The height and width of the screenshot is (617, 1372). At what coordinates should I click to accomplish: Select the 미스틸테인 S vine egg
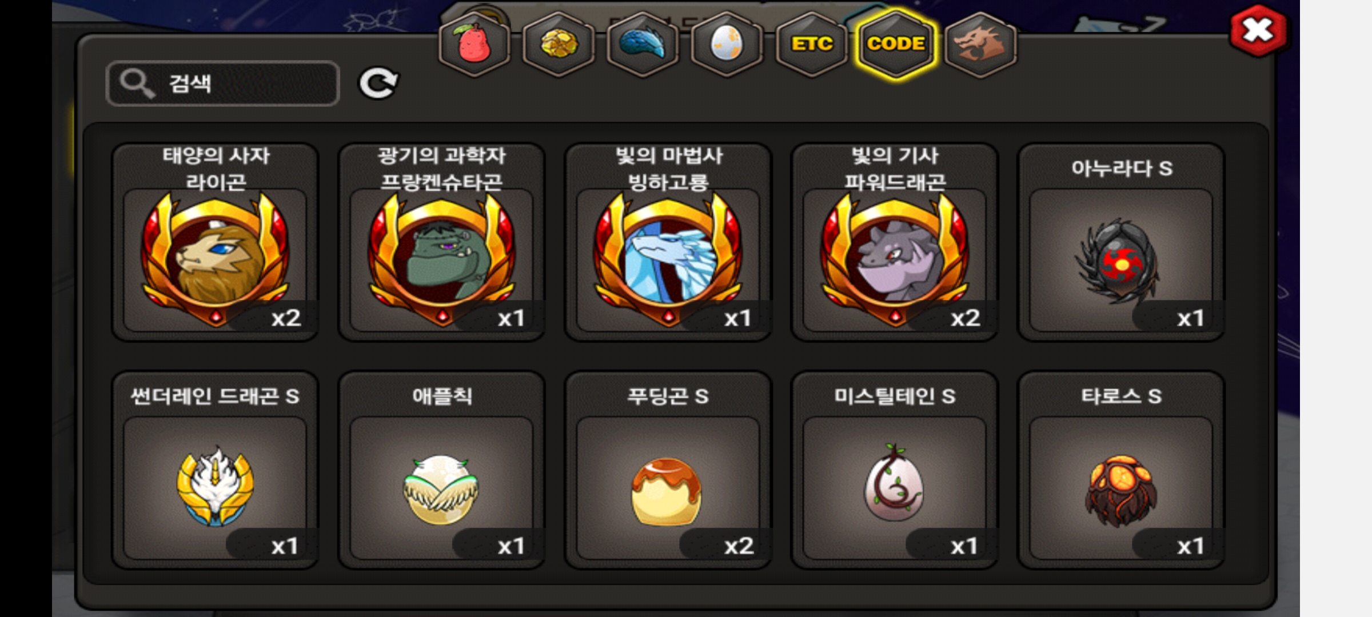coord(894,470)
